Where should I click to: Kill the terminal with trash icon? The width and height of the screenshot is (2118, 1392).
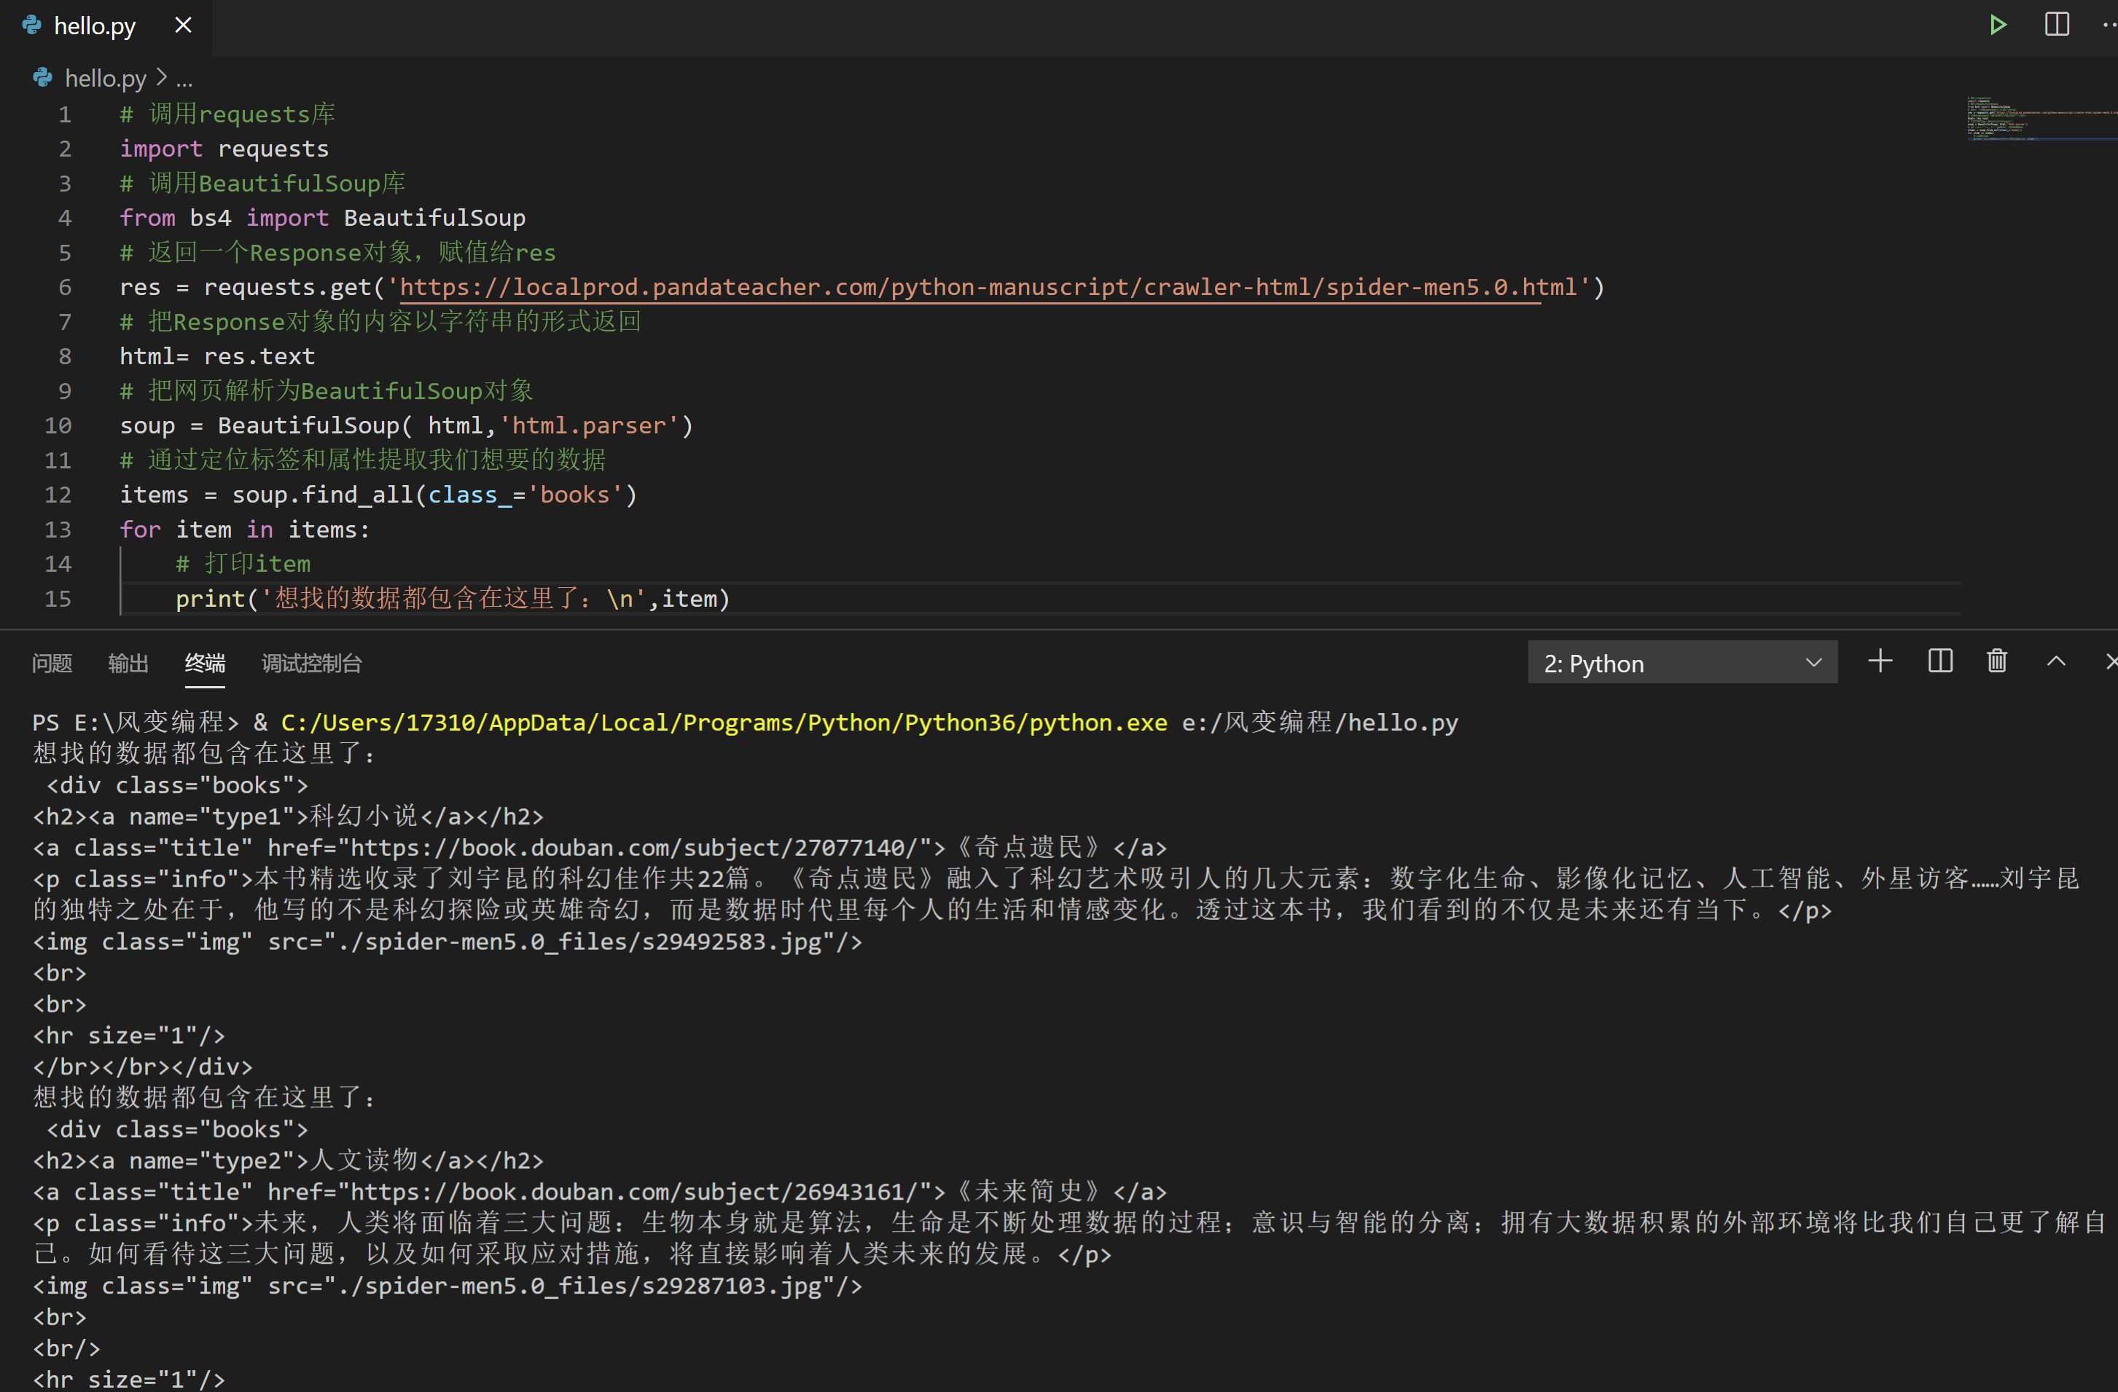click(x=1997, y=661)
